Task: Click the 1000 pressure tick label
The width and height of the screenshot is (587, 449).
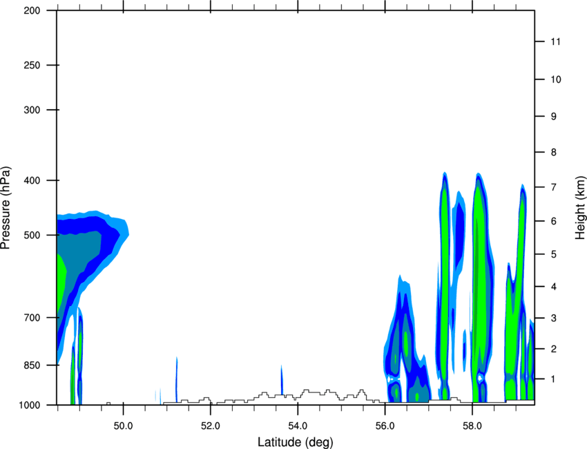Action: (x=29, y=405)
